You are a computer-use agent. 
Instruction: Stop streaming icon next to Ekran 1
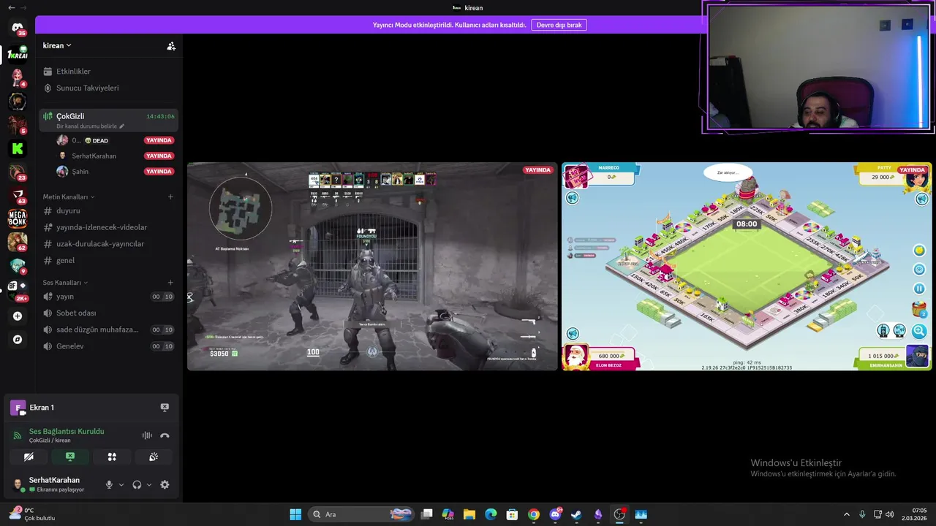[x=165, y=408]
